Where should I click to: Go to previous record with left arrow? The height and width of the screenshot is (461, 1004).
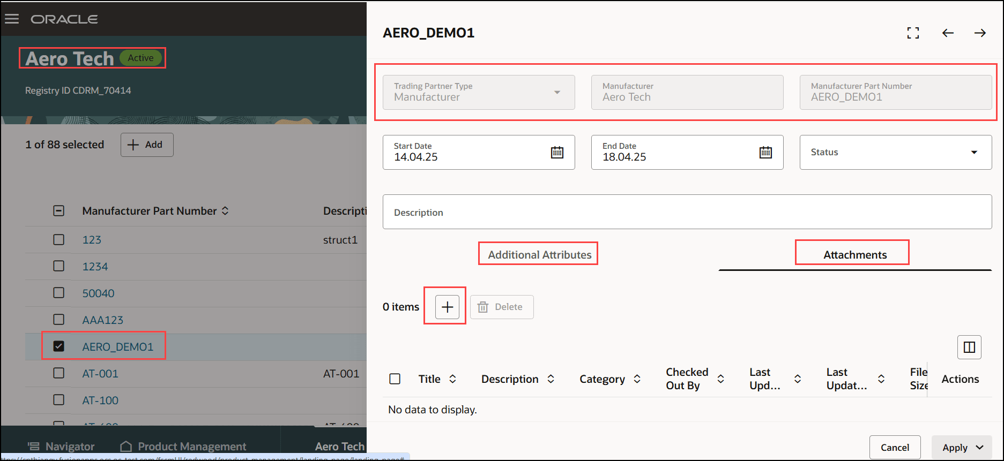click(948, 33)
